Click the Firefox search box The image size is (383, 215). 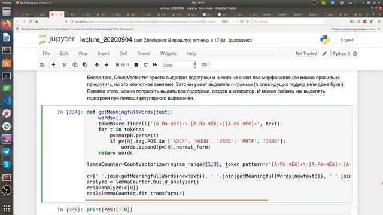point(289,21)
